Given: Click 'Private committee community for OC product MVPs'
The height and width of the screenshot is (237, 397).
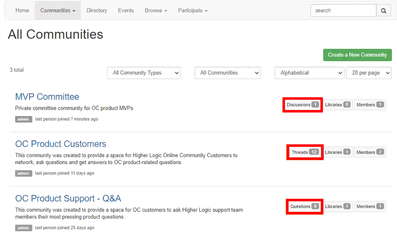Looking at the screenshot, I should point(74,108).
